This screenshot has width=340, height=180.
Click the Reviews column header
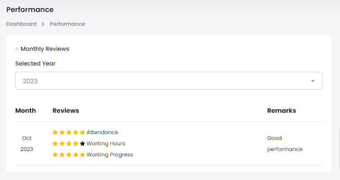pos(66,110)
